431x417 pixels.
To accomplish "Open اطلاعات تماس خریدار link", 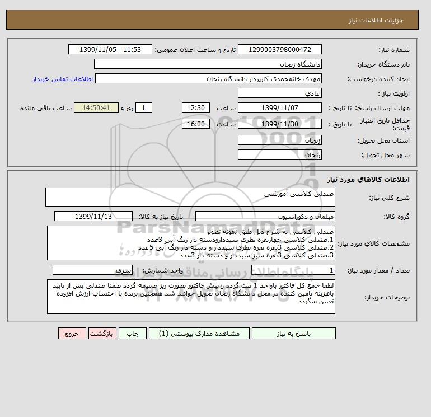I will pos(63,79).
